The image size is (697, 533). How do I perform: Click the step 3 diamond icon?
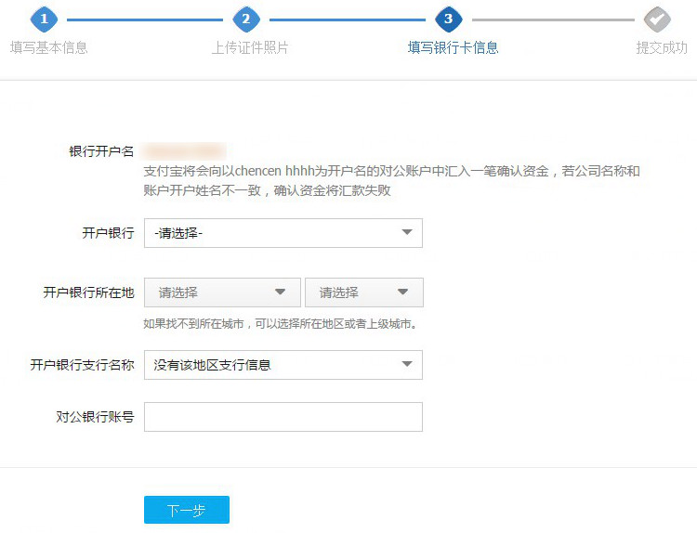click(449, 19)
